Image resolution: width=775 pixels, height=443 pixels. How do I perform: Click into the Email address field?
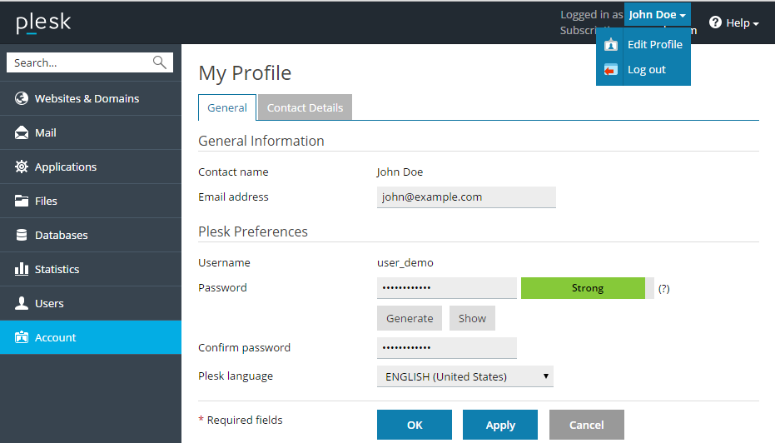coord(465,197)
